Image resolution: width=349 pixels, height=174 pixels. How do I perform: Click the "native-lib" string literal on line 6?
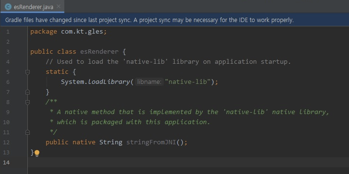pyautogui.click(x=188, y=82)
